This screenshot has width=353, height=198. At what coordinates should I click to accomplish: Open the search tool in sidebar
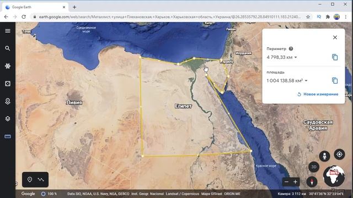click(8, 48)
